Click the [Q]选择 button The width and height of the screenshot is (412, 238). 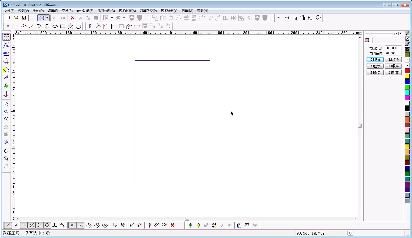[375, 59]
